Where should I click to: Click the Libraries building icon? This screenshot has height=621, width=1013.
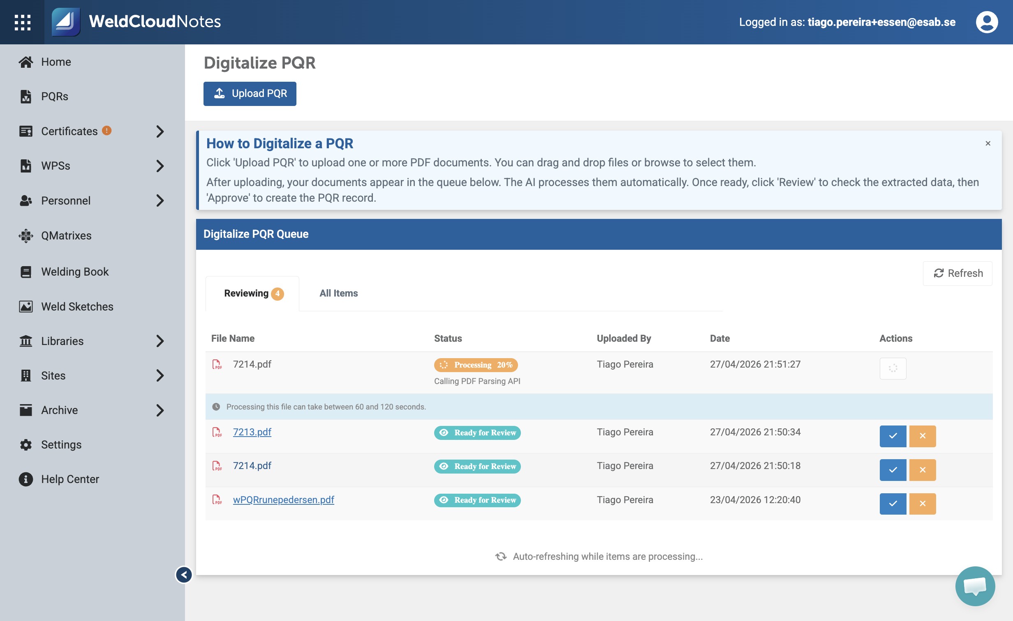(x=26, y=341)
